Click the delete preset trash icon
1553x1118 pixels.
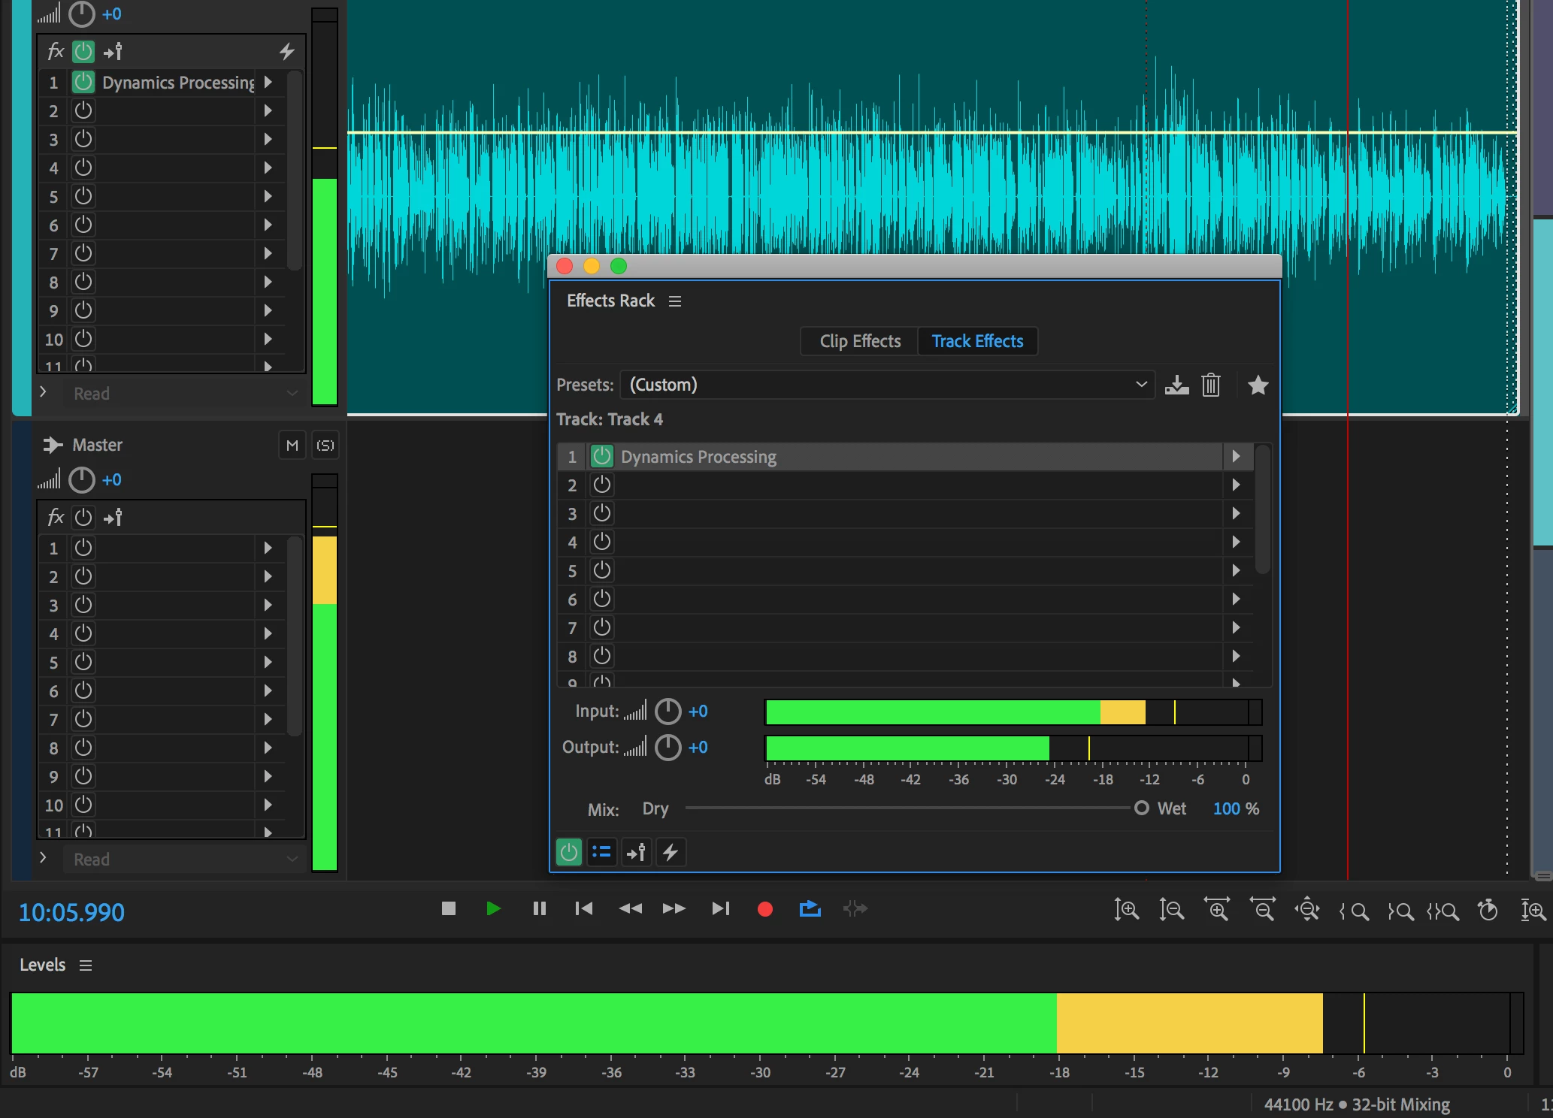pyautogui.click(x=1210, y=385)
